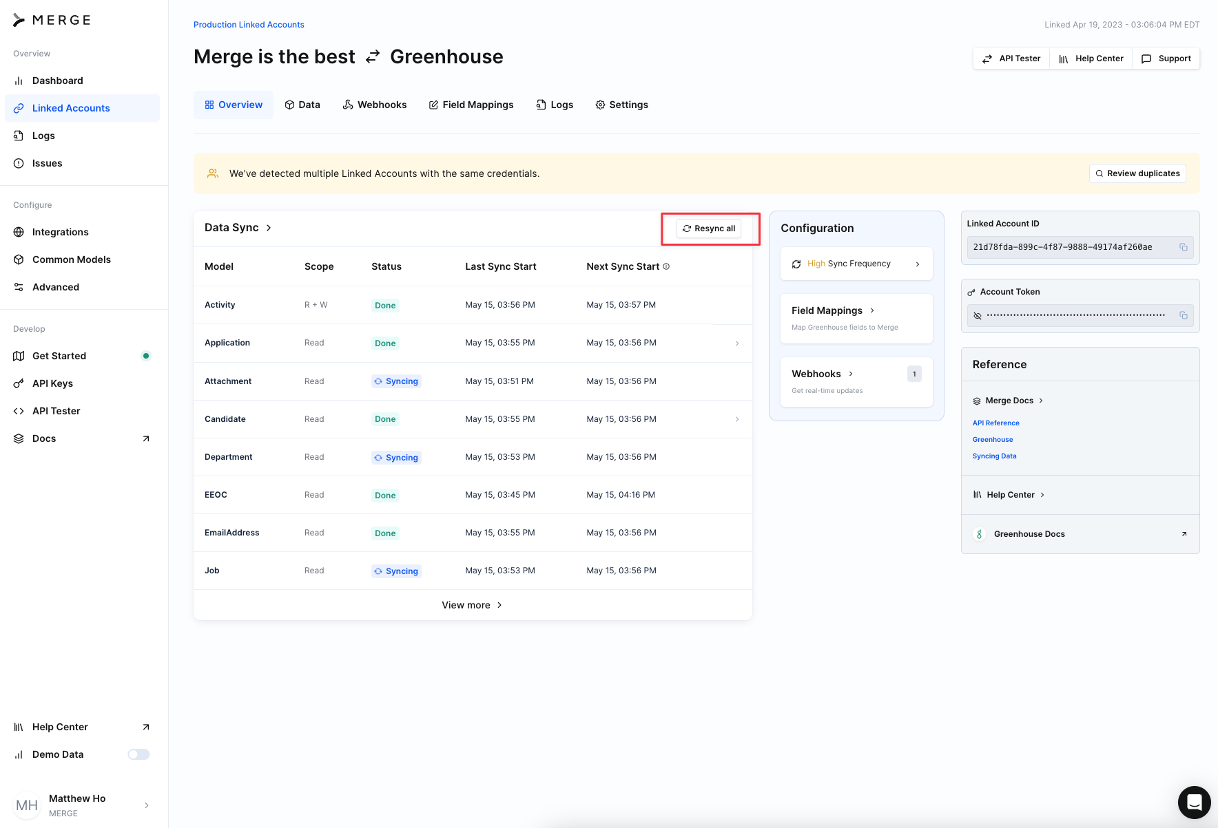The image size is (1218, 828).
Task: Click the MH user avatar
Action: coord(27,805)
